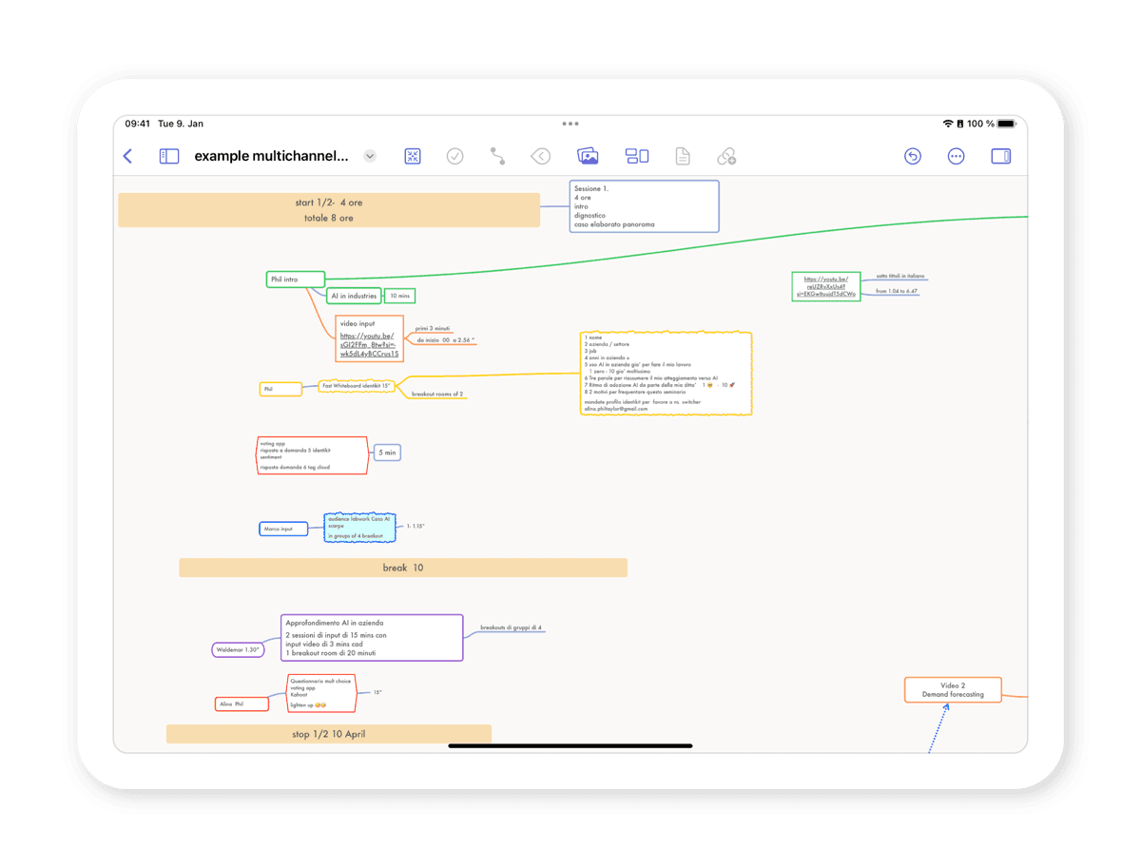The width and height of the screenshot is (1141, 868).
Task: Activate the relation connector tool
Action: [496, 155]
